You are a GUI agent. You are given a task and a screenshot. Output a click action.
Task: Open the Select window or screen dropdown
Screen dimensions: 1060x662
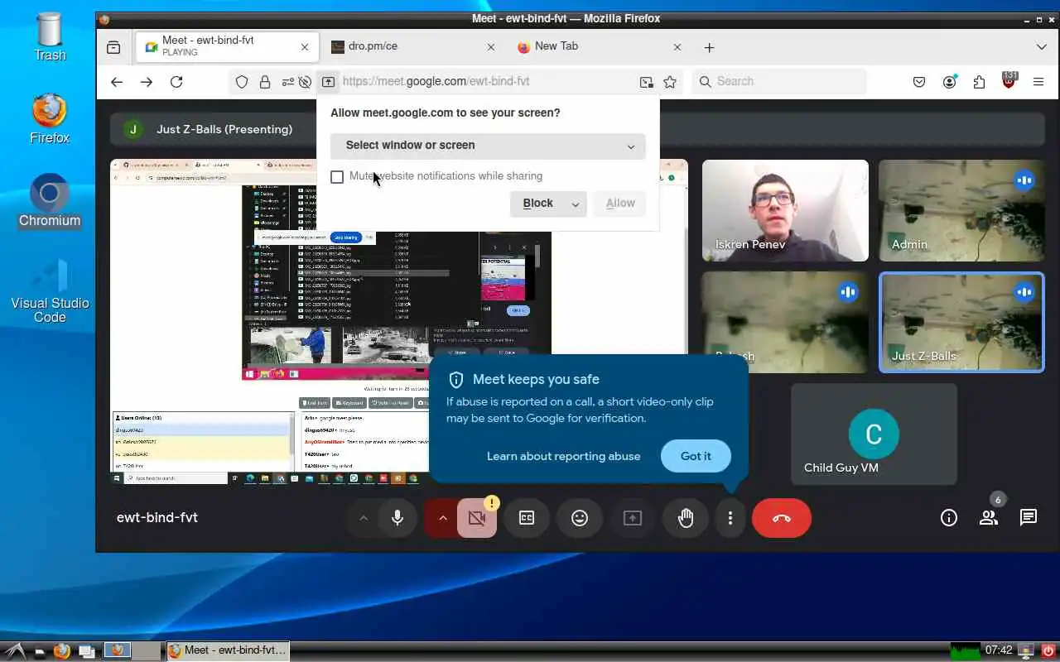[x=488, y=146]
